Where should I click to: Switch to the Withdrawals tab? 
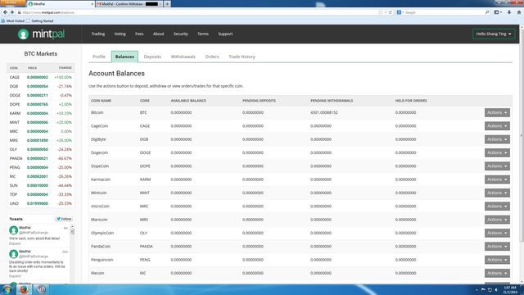tap(183, 57)
